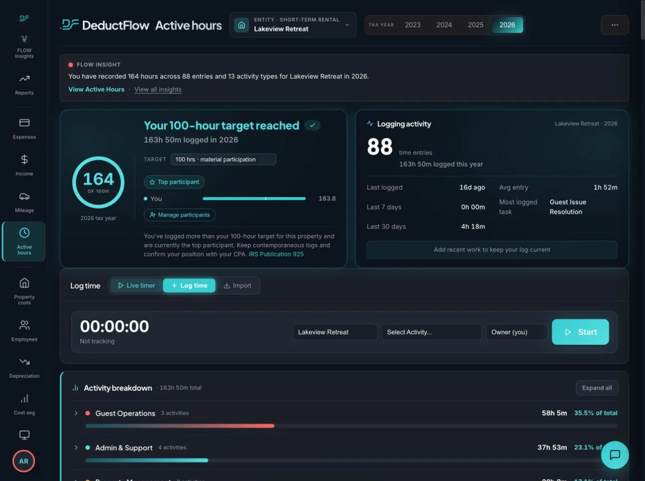Screen dimensions: 645x481
Task: Click the target reached checkmark badge
Action: [312, 126]
